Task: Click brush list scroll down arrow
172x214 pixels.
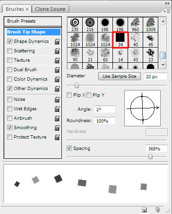Action: click(163, 65)
